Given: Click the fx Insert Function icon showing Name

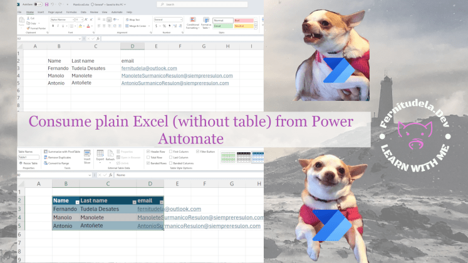Looking at the screenshot, I should [x=110, y=175].
